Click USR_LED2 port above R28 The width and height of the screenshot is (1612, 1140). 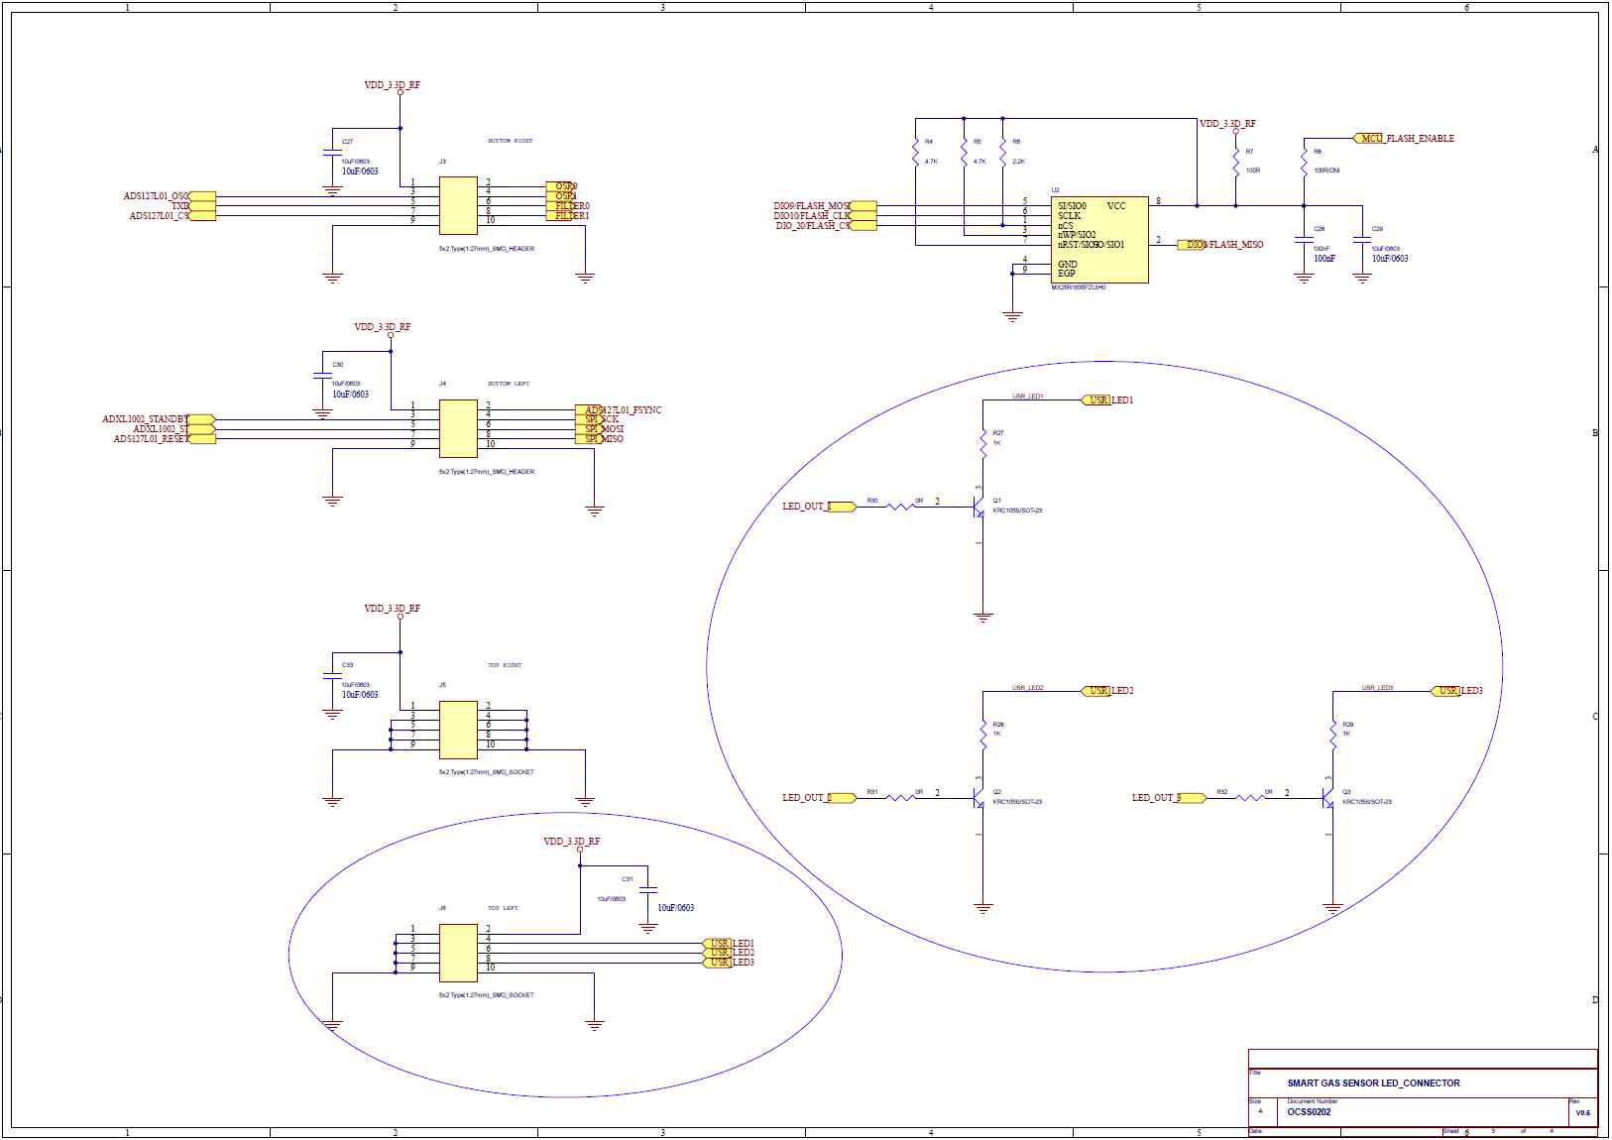click(x=1107, y=691)
